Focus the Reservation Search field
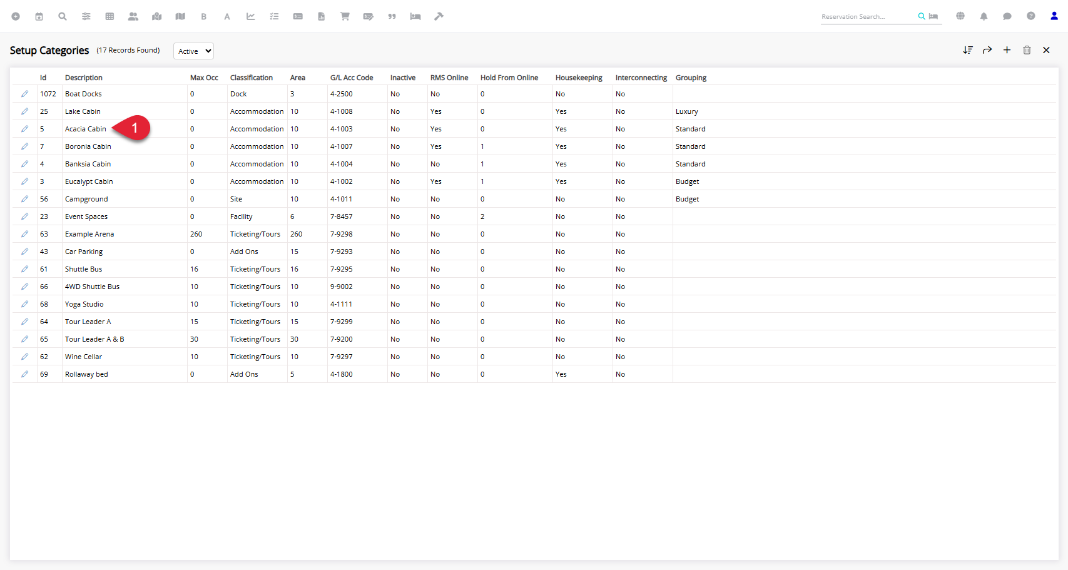1068x570 pixels. 868,17
